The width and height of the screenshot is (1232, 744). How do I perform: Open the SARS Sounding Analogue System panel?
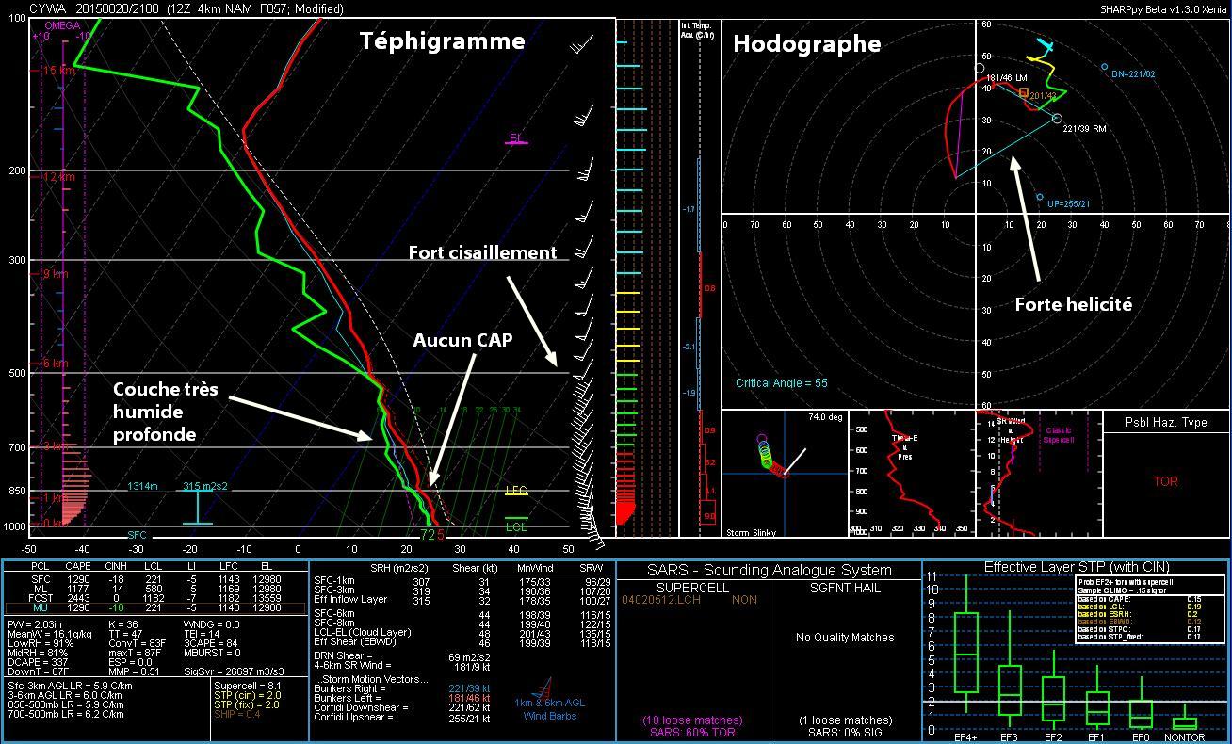[768, 570]
